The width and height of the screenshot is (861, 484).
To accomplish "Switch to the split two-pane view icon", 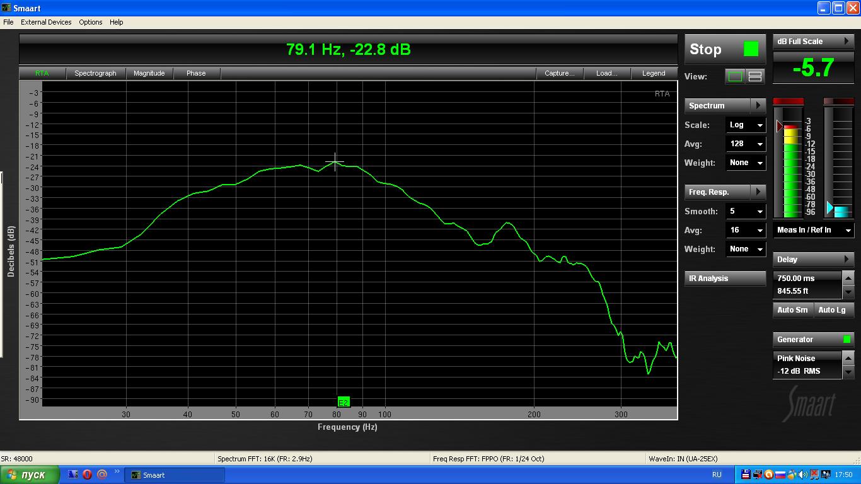I will tap(755, 76).
